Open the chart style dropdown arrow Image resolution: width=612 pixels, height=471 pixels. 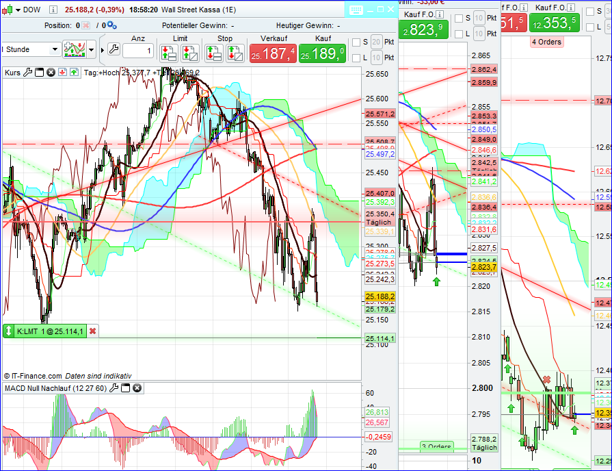90,49
